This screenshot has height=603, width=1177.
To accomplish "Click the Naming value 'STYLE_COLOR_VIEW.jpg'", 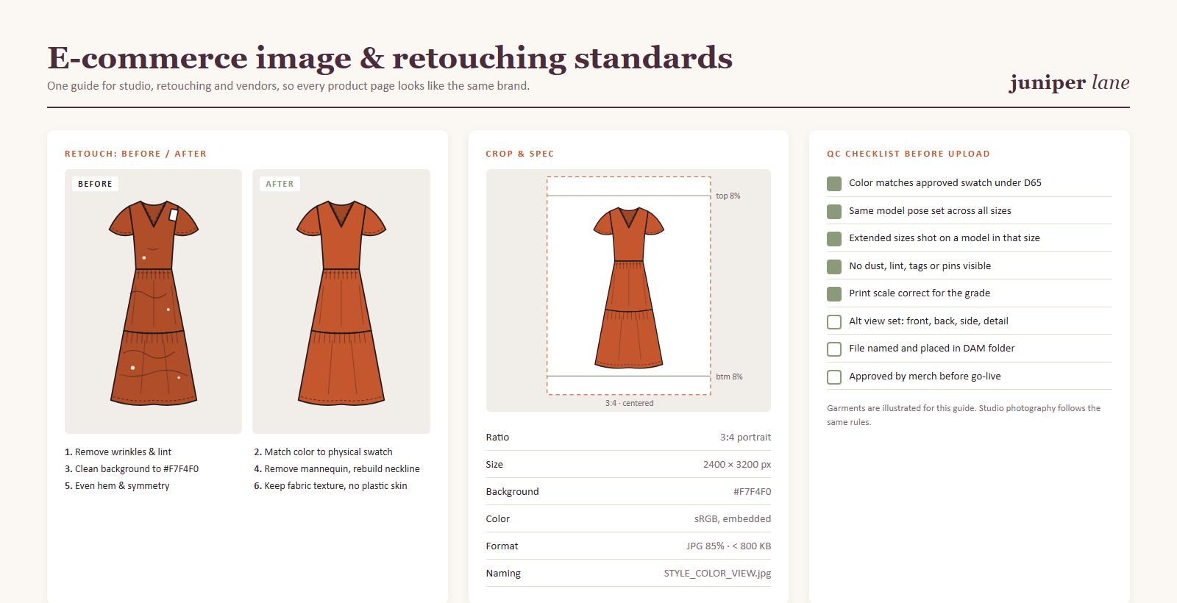I will [x=717, y=574].
